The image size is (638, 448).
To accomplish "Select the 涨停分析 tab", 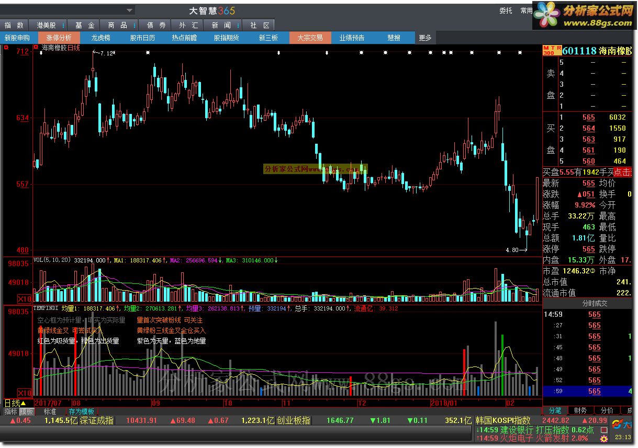I will click(x=59, y=38).
